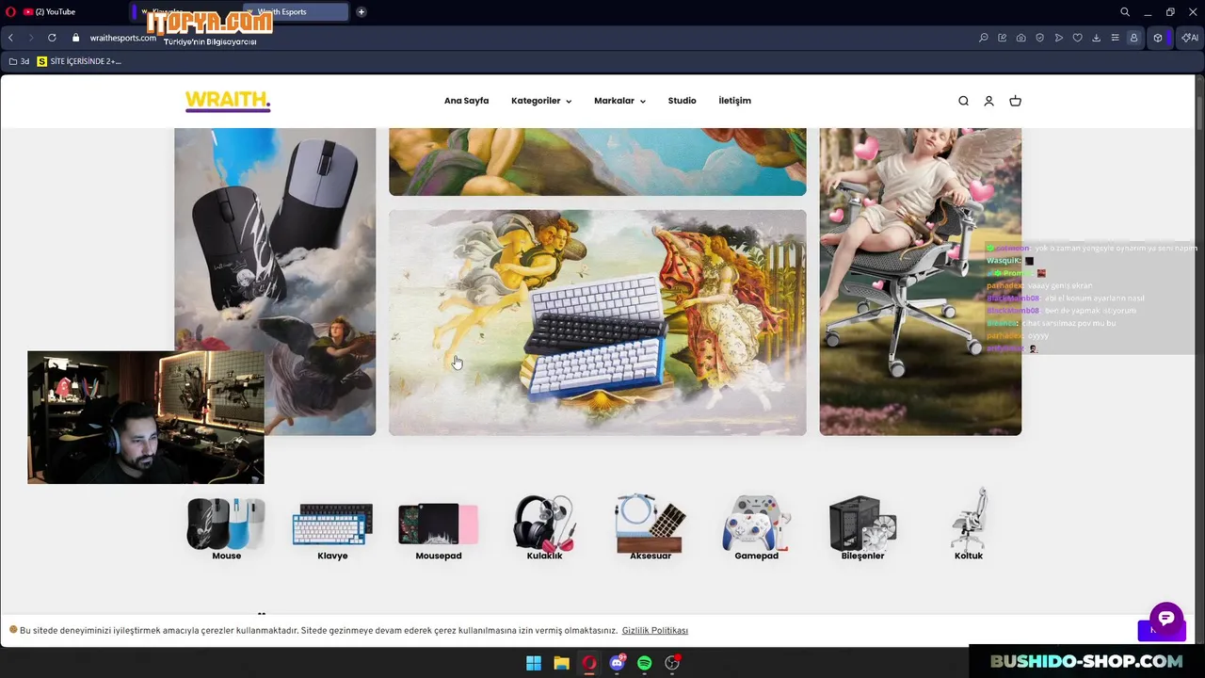The width and height of the screenshot is (1205, 678).
Task: Select the Klavye category
Action: [x=332, y=528]
